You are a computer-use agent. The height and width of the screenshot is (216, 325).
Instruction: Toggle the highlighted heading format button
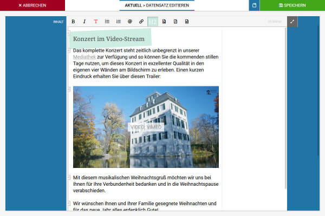153,22
